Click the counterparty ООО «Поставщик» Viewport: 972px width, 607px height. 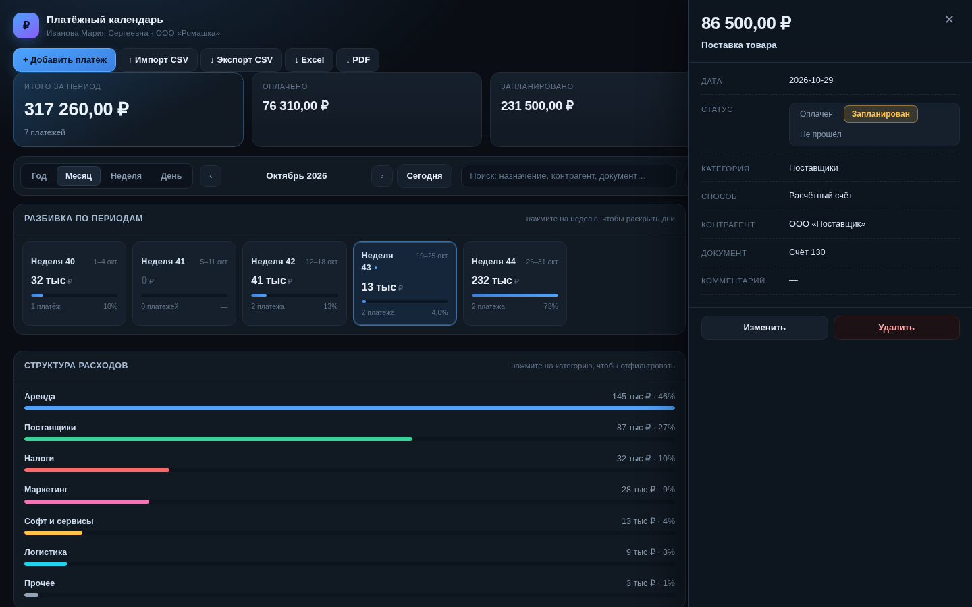(x=828, y=224)
